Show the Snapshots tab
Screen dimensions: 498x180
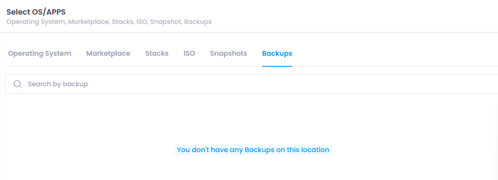(x=228, y=54)
